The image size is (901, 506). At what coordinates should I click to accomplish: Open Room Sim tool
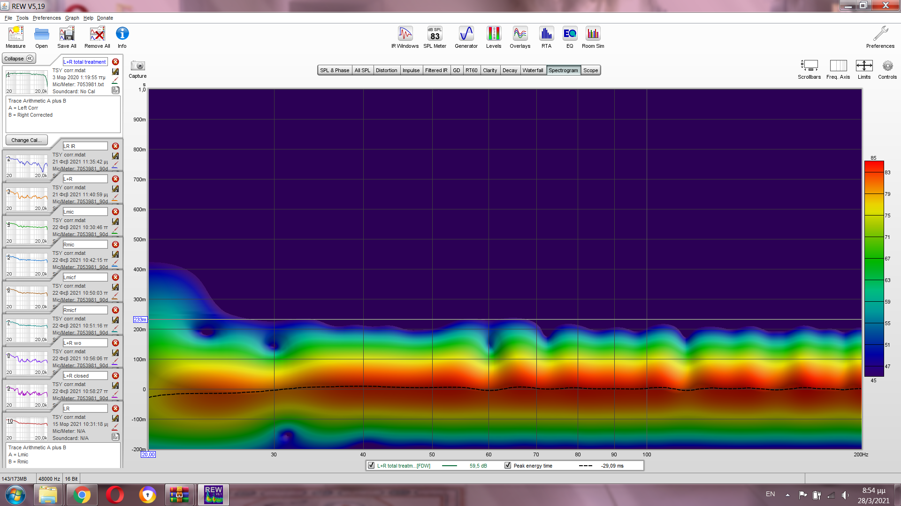[x=593, y=37]
